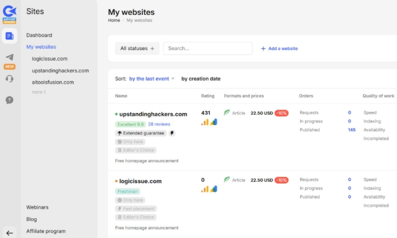
Task: Open Affiliate program in sidebar
Action: pos(46,231)
